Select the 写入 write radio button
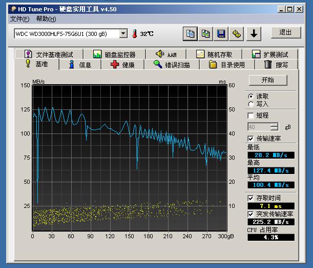313x268 pixels. pyautogui.click(x=251, y=104)
